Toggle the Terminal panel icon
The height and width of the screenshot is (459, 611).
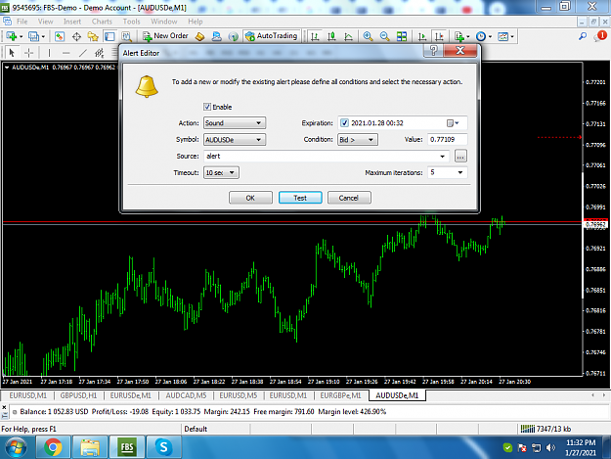[109, 36]
